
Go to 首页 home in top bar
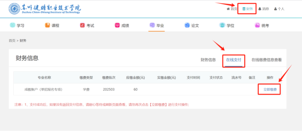232,9
